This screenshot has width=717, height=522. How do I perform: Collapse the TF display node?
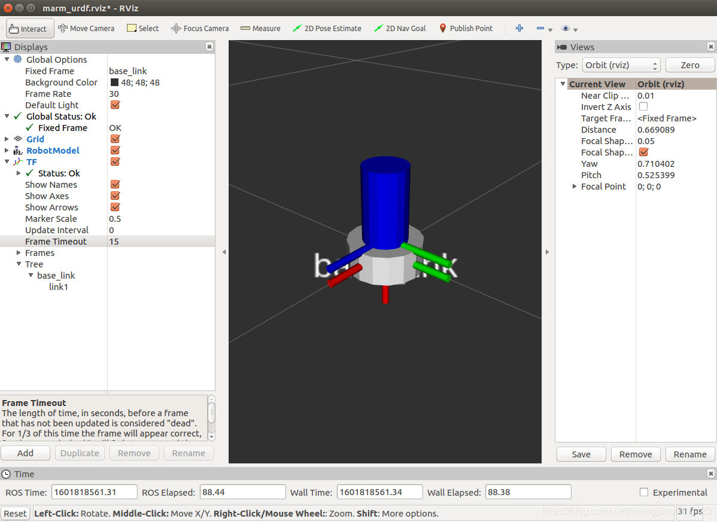(7, 161)
